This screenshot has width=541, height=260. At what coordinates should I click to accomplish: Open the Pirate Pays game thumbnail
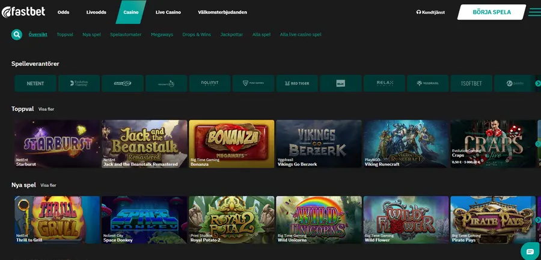(493, 220)
